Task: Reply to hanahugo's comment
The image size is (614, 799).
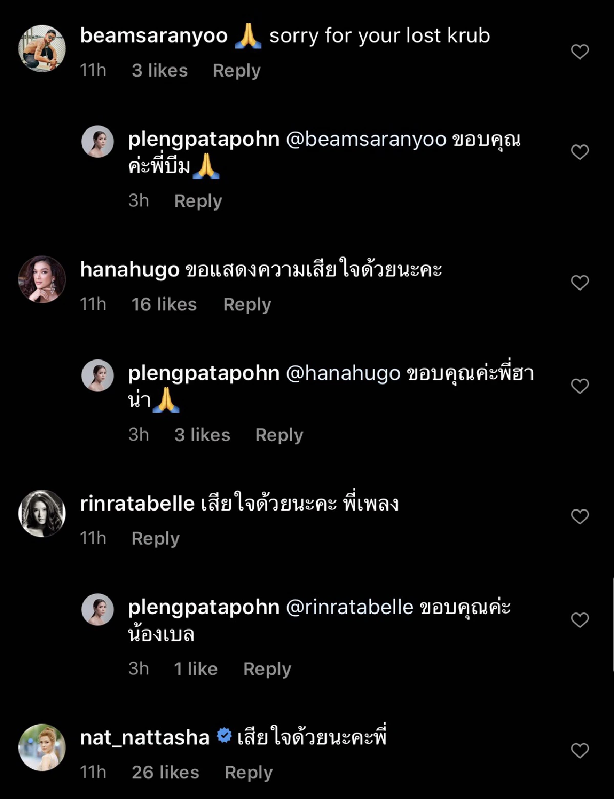Action: tap(247, 305)
